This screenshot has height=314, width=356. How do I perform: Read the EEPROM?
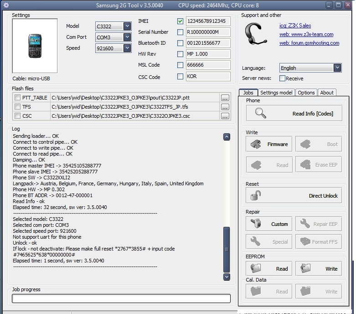[x=269, y=268]
